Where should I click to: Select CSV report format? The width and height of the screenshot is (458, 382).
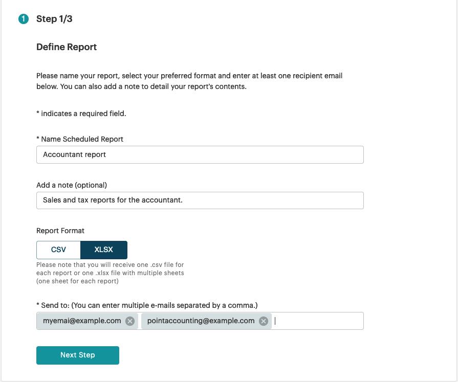58,250
